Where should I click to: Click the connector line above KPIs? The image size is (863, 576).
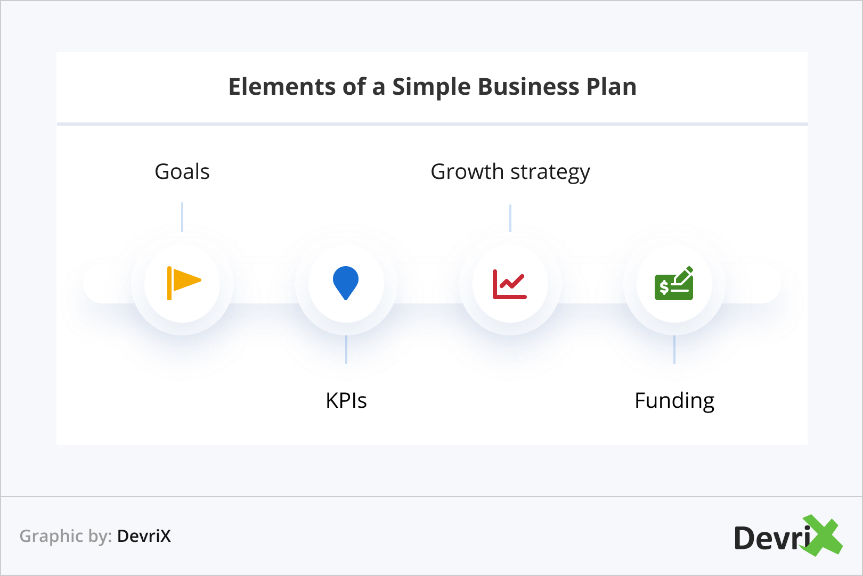click(346, 350)
